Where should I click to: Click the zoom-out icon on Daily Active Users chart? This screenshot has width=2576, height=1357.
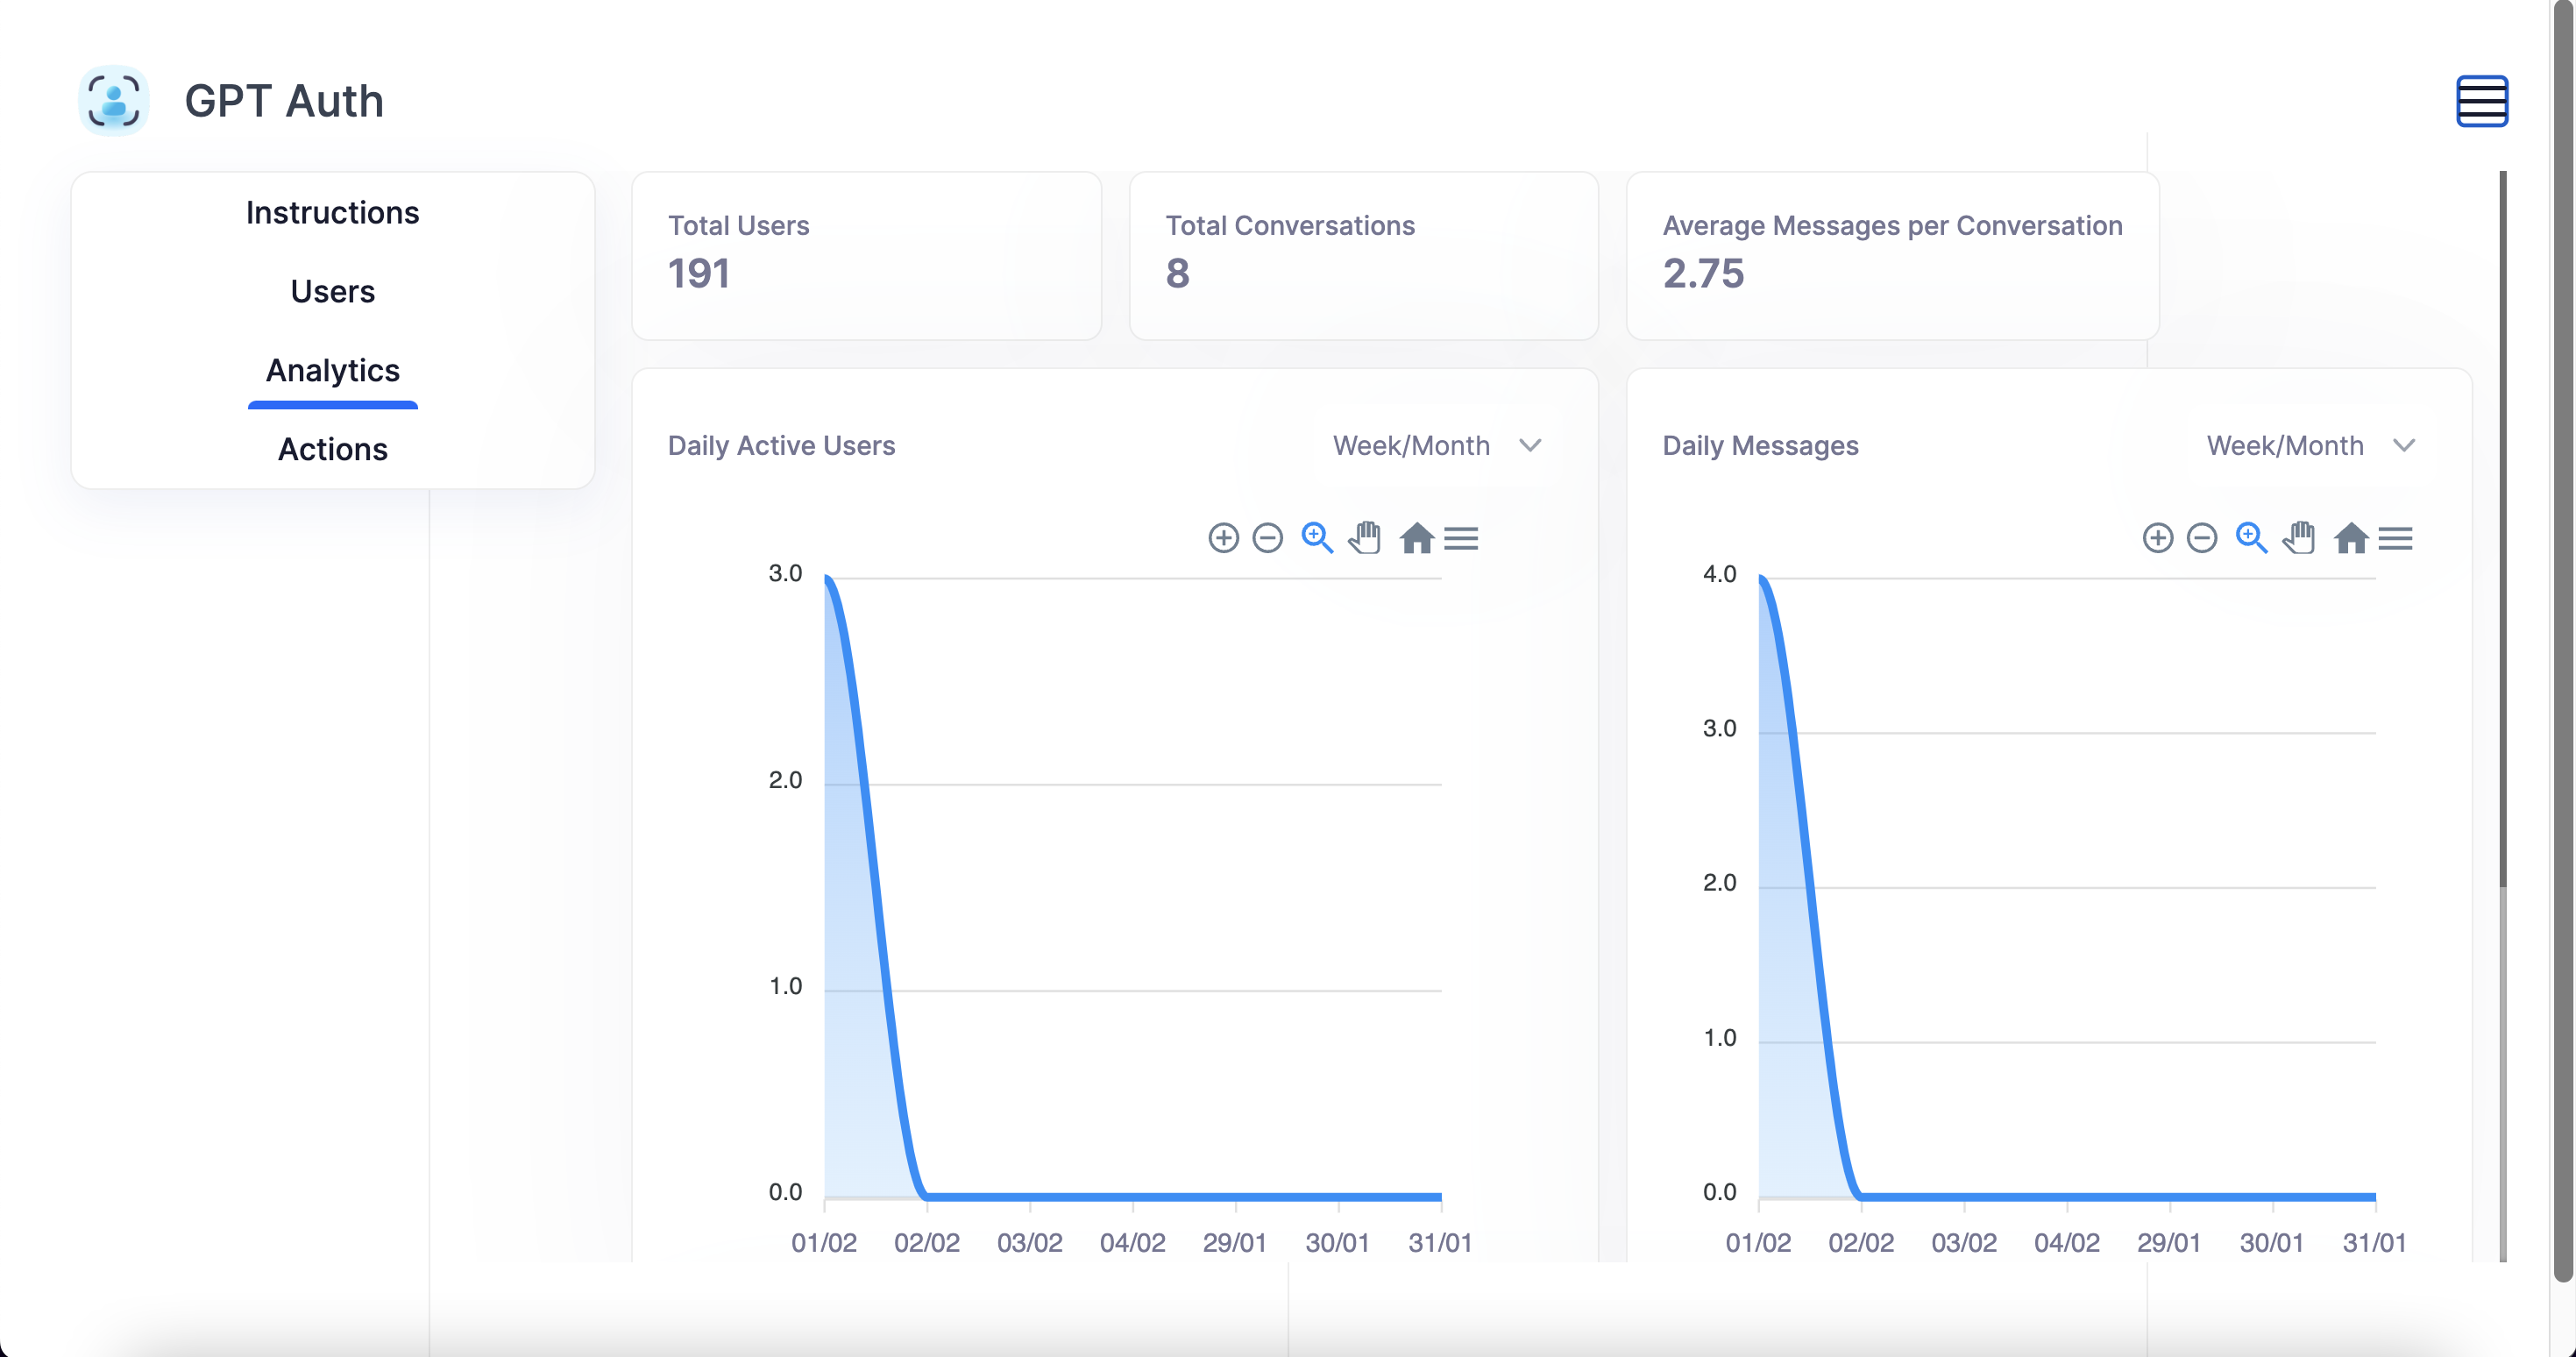pos(1267,539)
